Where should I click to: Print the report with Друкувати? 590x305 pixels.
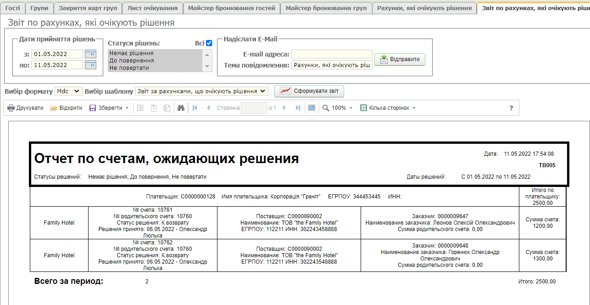click(25, 108)
